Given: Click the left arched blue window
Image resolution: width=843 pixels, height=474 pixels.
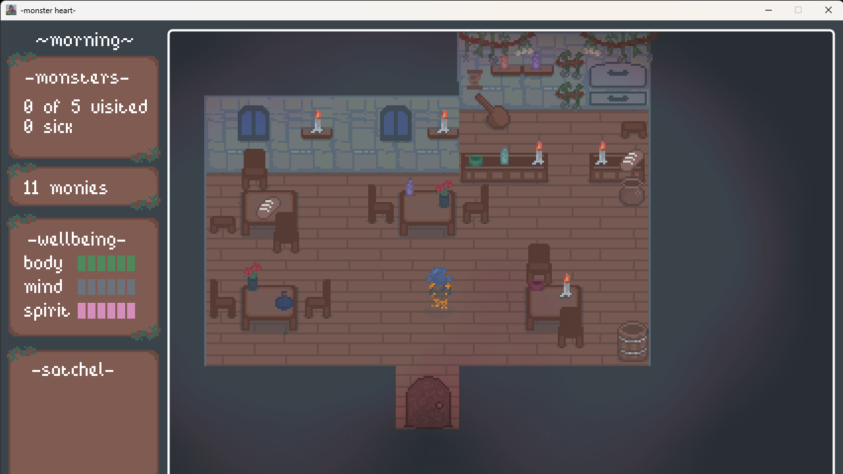Looking at the screenshot, I should (x=254, y=123).
